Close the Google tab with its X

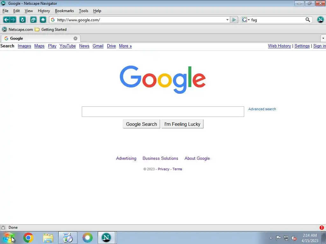[x=75, y=38]
